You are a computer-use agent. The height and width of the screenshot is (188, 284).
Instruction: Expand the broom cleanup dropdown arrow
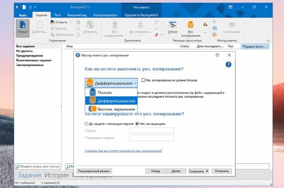click(x=161, y=35)
